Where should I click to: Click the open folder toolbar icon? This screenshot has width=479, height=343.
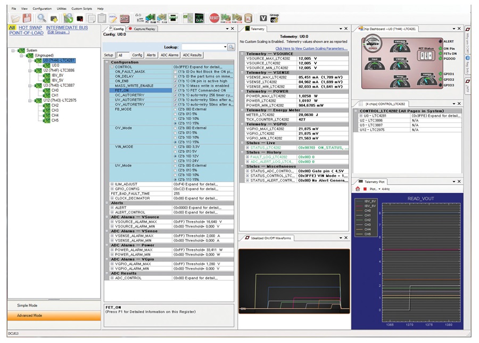pyautogui.click(x=16, y=18)
